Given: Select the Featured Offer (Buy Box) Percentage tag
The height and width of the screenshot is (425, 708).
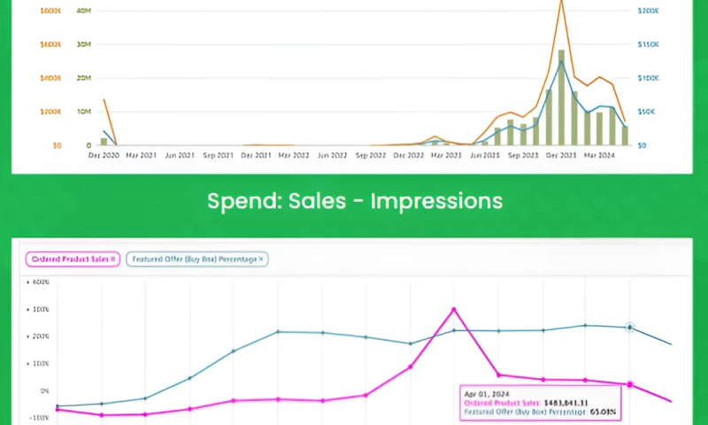Looking at the screenshot, I should 192,259.
